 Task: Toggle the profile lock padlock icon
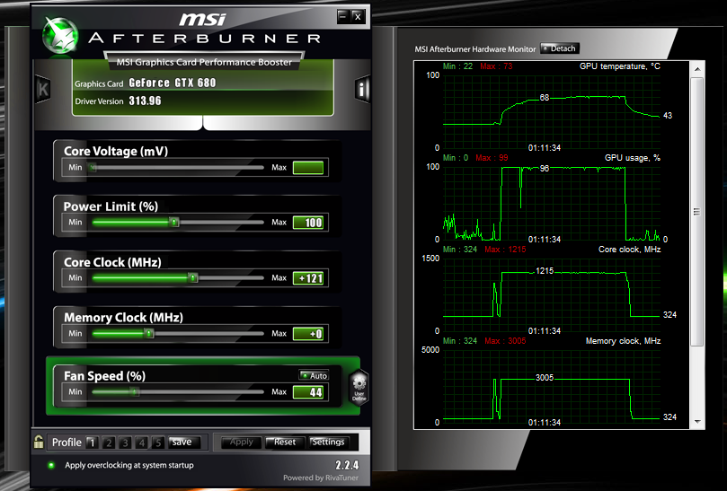39,442
